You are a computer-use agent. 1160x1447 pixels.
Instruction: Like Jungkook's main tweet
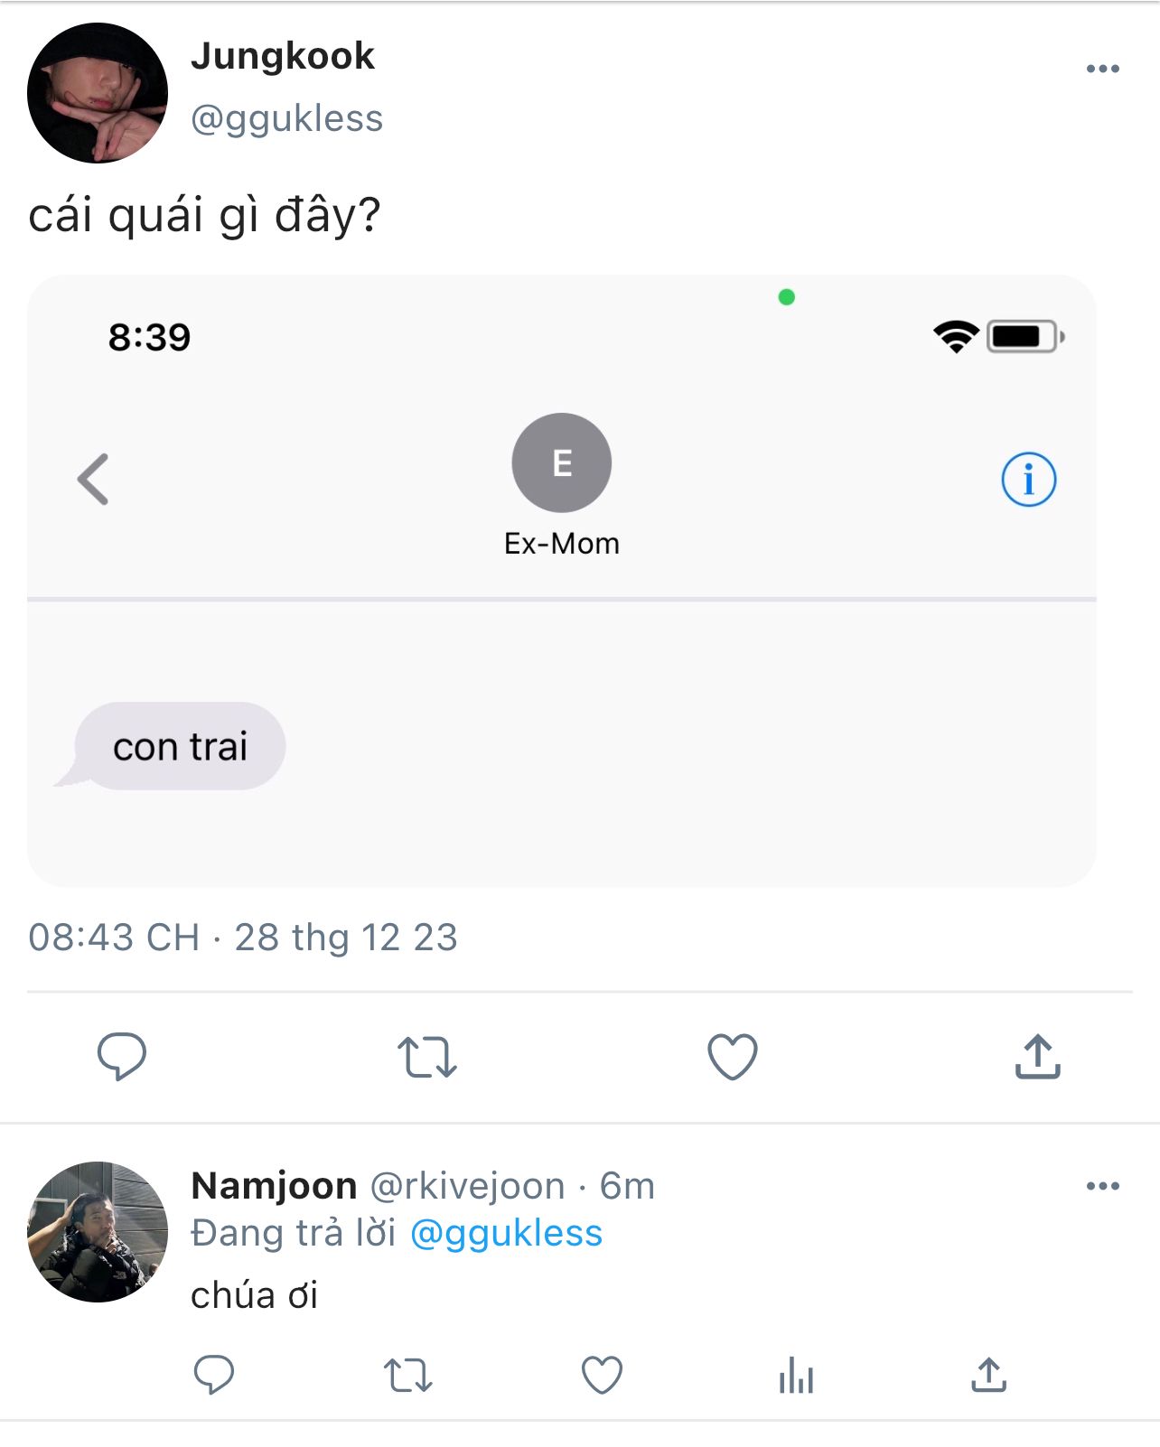tap(732, 1057)
